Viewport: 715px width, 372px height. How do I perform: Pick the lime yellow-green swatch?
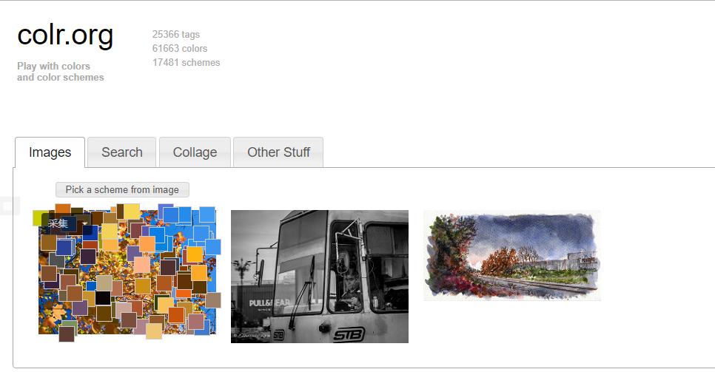click(36, 219)
